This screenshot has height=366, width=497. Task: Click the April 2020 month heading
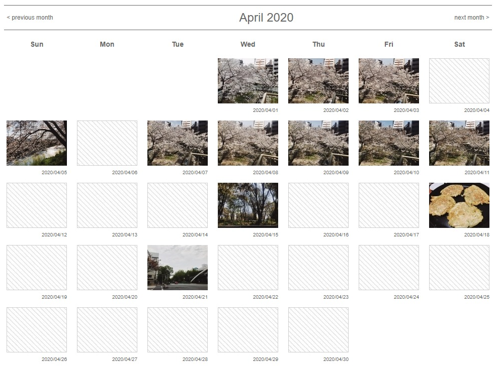266,18
